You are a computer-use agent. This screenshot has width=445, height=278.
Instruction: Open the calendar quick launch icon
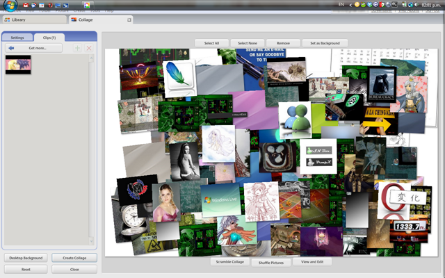pos(42,5)
